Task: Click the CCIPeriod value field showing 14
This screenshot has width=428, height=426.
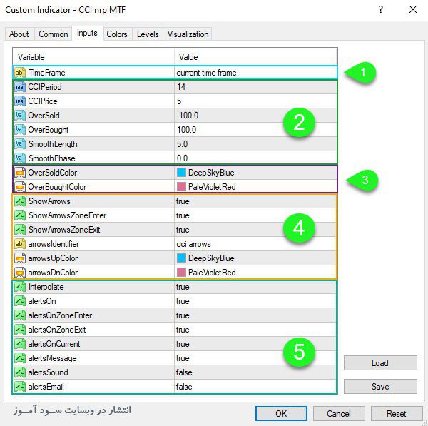Action: click(x=255, y=87)
